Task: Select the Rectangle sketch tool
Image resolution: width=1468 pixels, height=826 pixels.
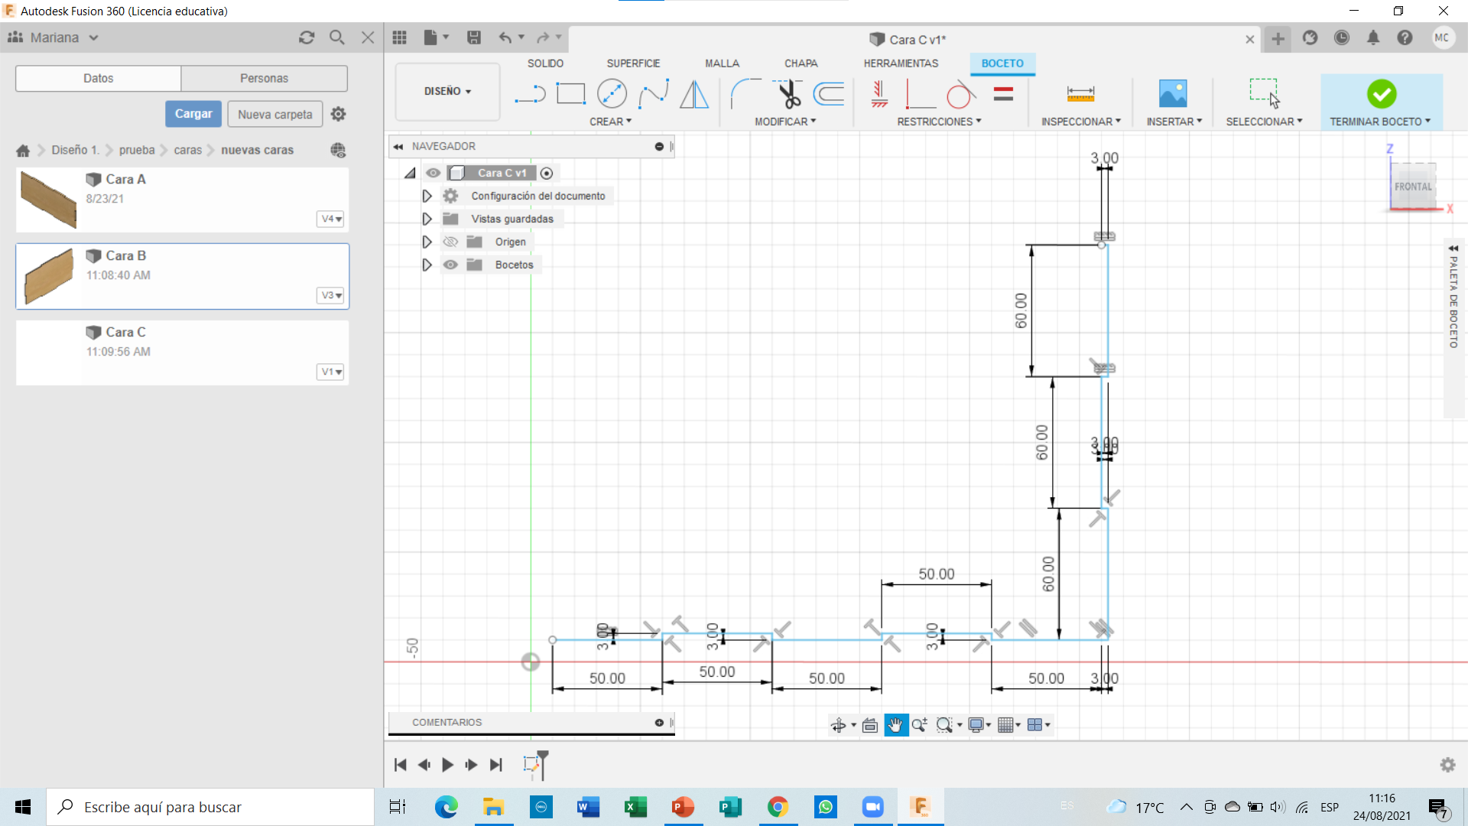Action: (570, 94)
